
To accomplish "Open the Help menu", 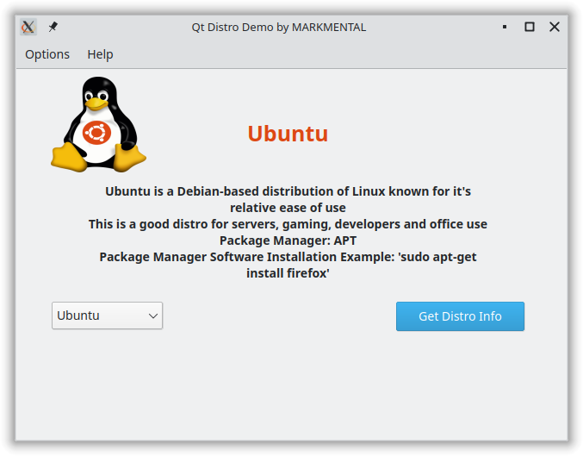I will coord(100,54).
